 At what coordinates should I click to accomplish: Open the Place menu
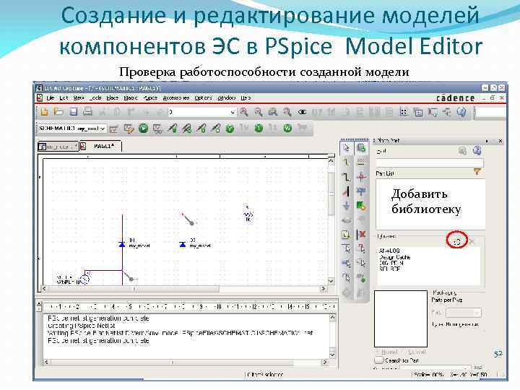[x=113, y=98]
